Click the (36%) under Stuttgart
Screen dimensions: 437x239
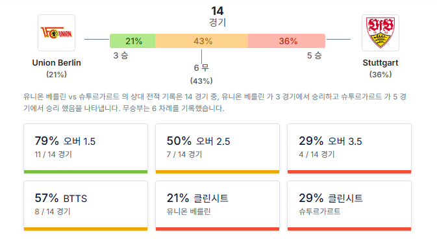(381, 75)
